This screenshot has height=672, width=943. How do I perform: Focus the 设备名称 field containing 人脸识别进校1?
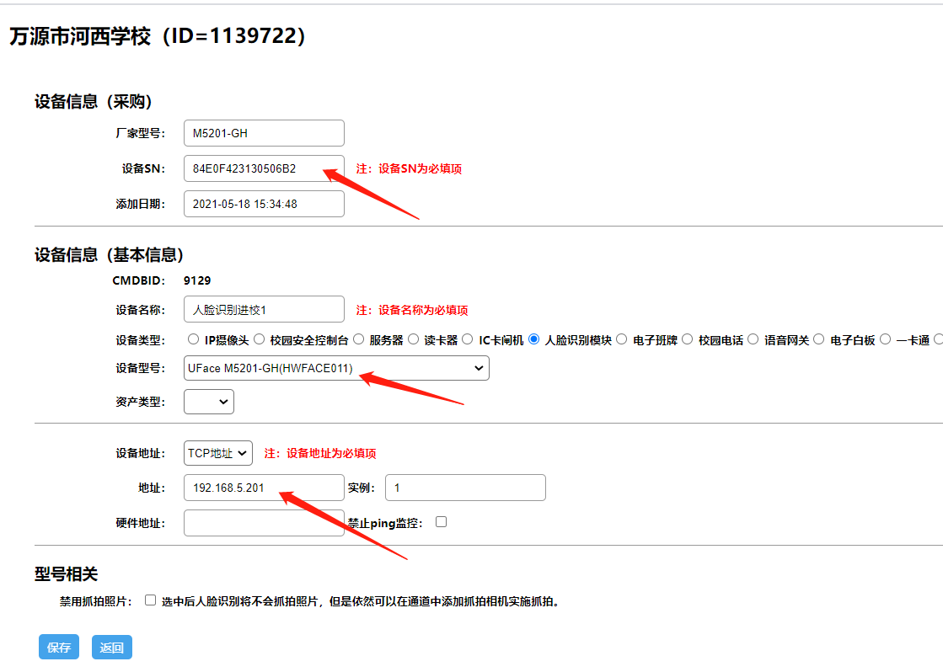264,310
